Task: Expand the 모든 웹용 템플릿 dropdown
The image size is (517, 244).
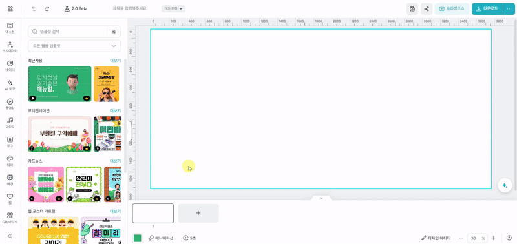Action: tap(74, 46)
